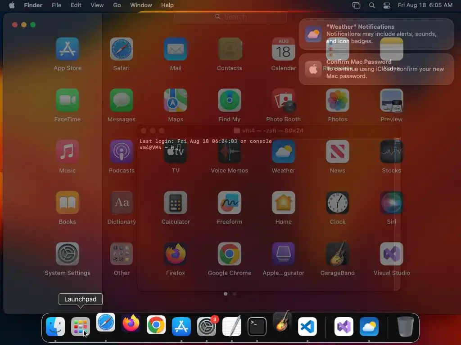Open the Weather Notifications banner

pos(376,34)
